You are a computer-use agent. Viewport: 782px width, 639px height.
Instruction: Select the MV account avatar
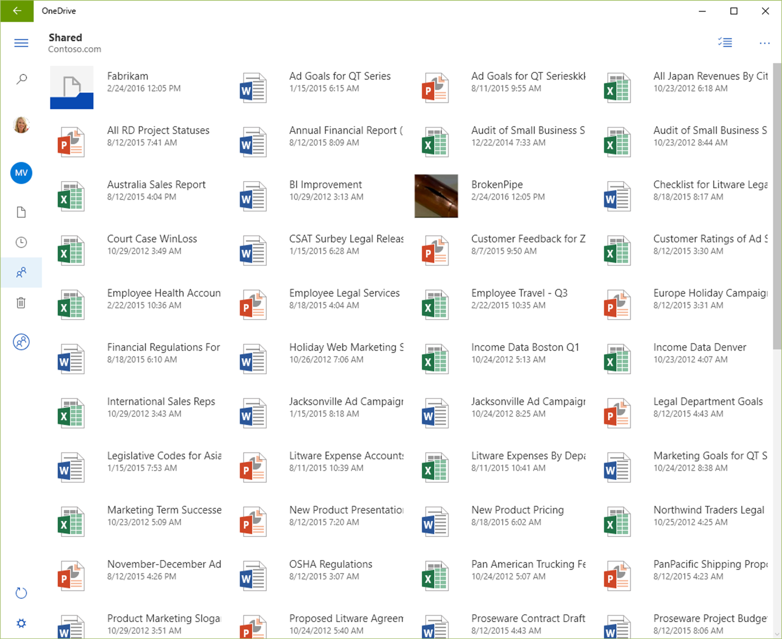tap(21, 173)
